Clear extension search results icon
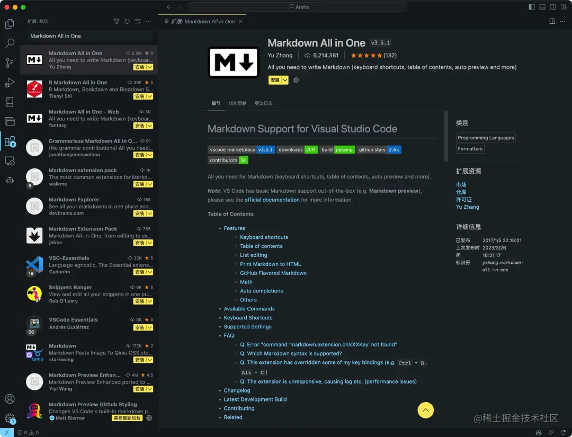 138,22
